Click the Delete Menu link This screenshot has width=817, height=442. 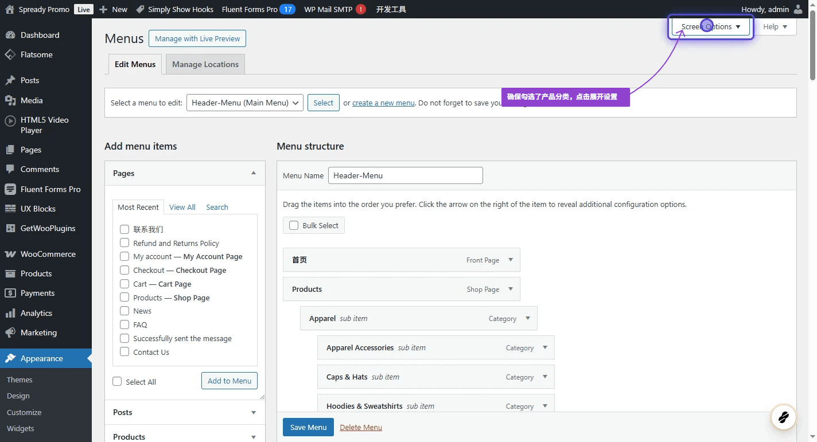coord(361,427)
